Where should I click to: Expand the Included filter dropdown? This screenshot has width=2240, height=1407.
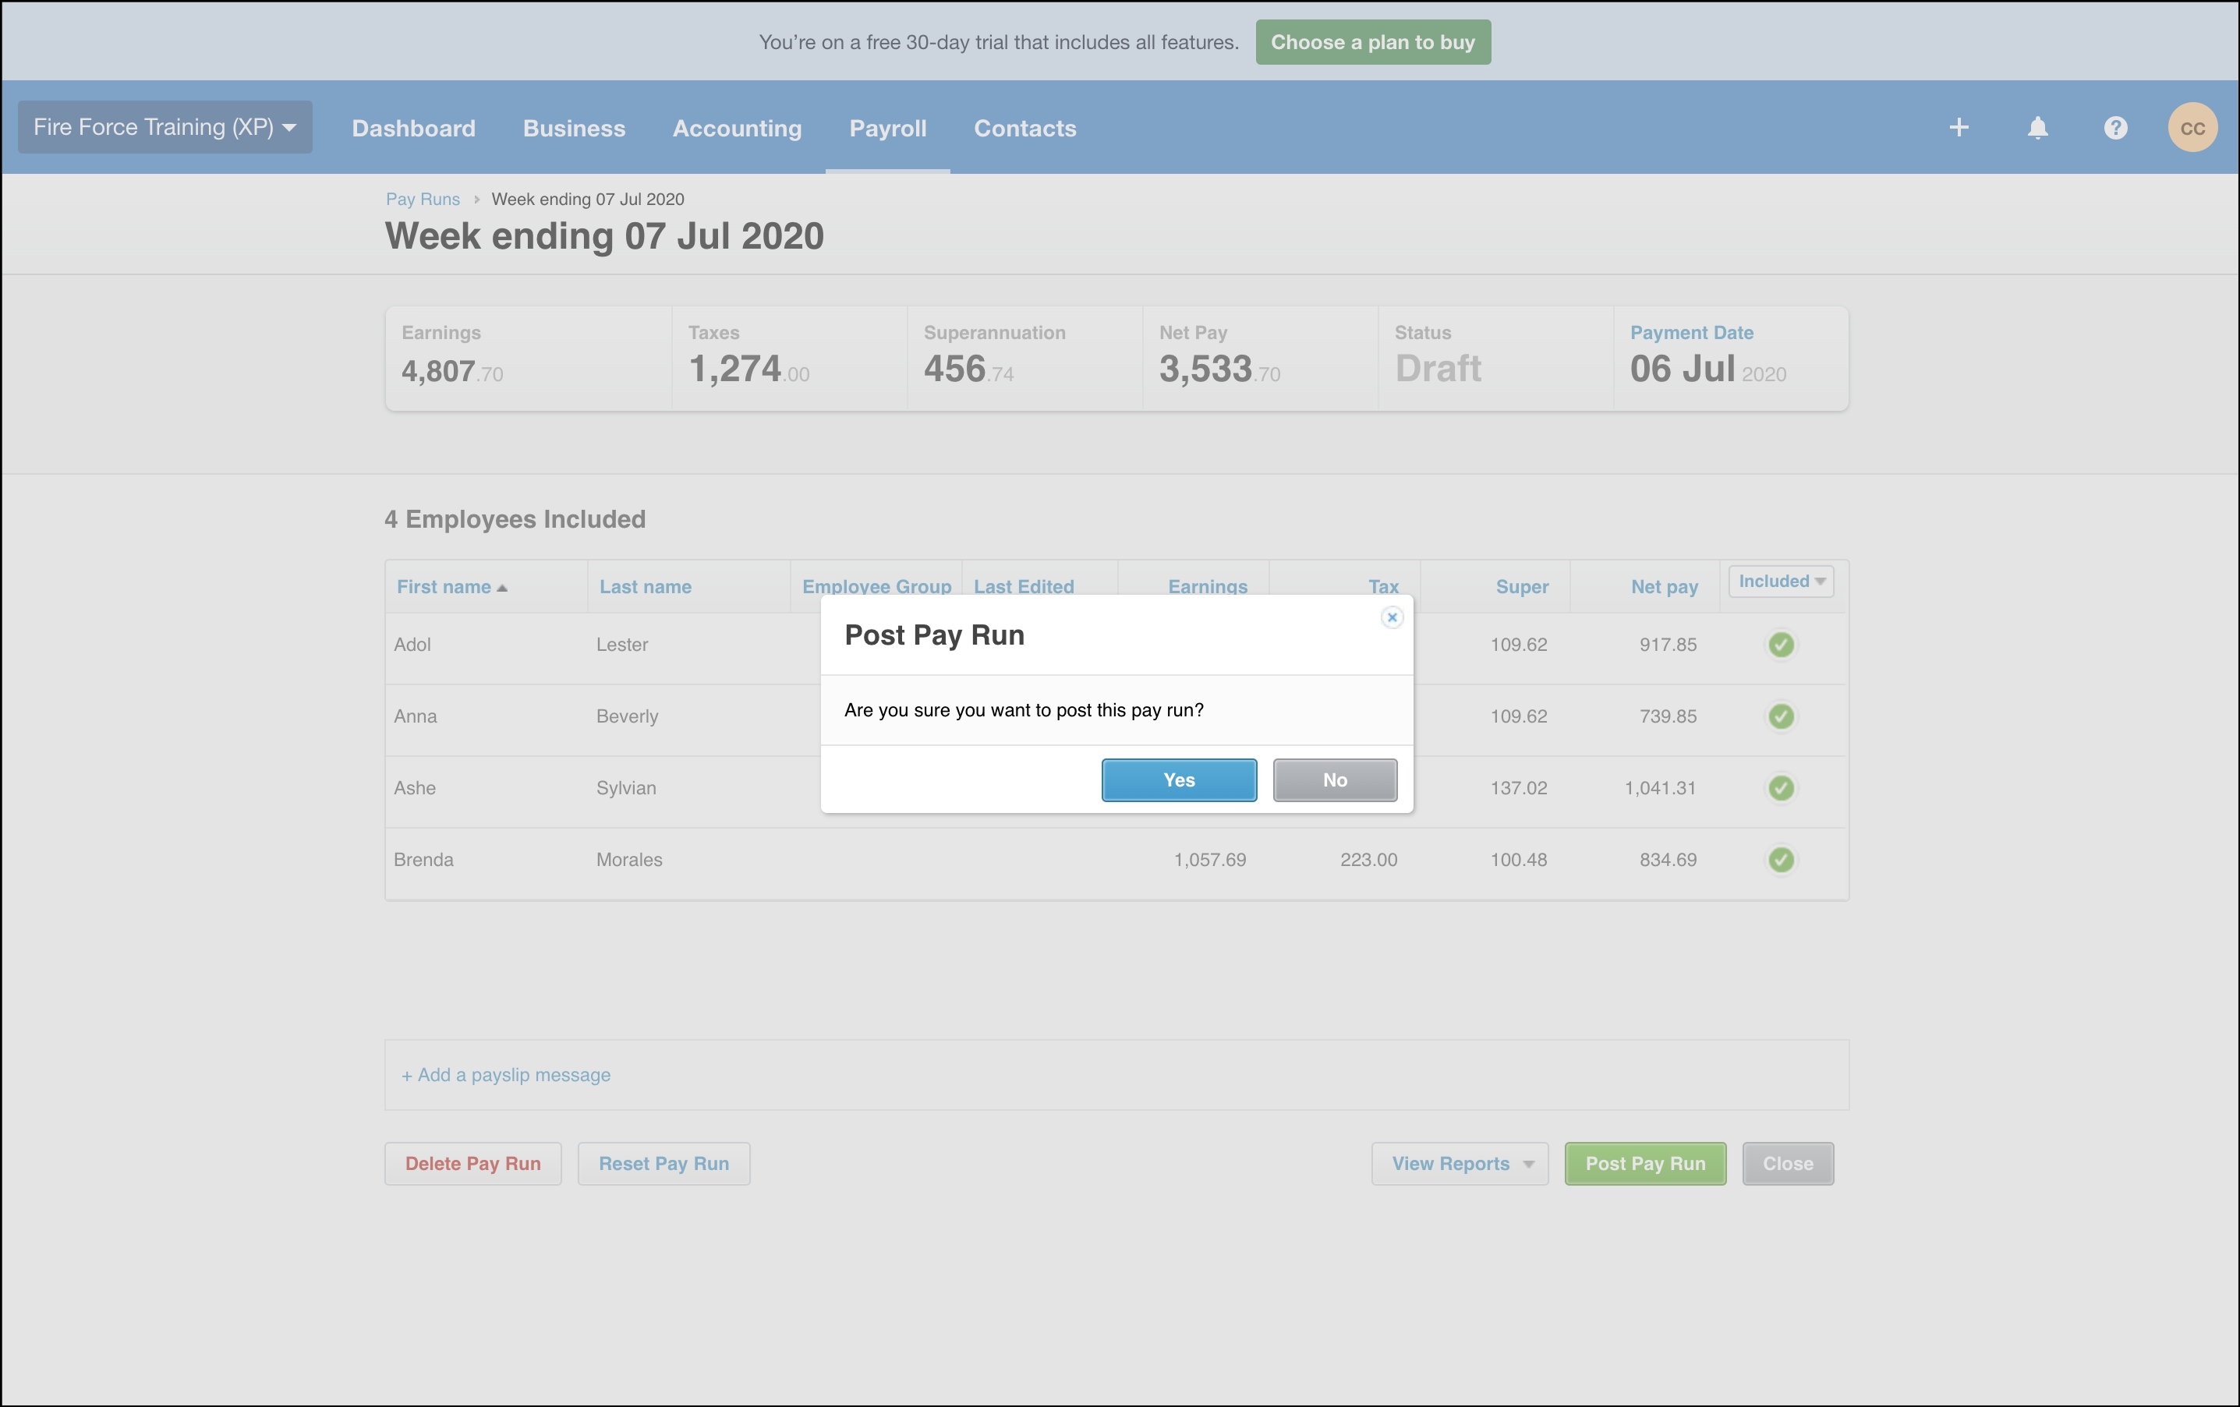tap(1781, 582)
